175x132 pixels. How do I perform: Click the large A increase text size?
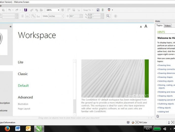click(146, 26)
